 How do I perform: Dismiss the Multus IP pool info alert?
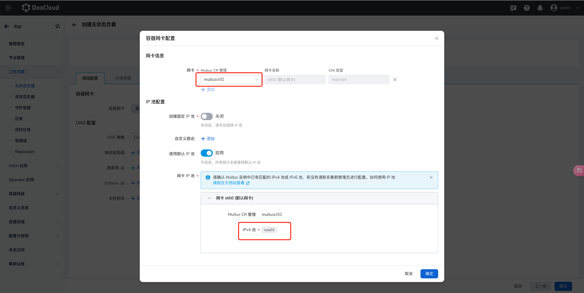pyautogui.click(x=431, y=177)
